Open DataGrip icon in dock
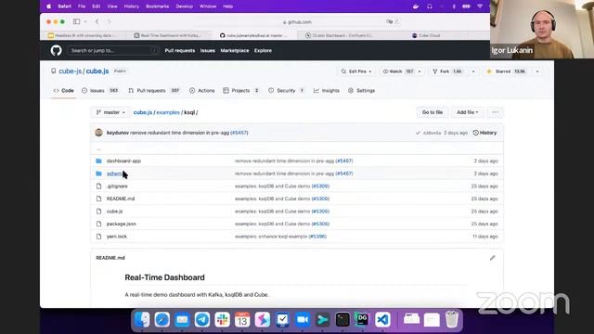 point(363,319)
